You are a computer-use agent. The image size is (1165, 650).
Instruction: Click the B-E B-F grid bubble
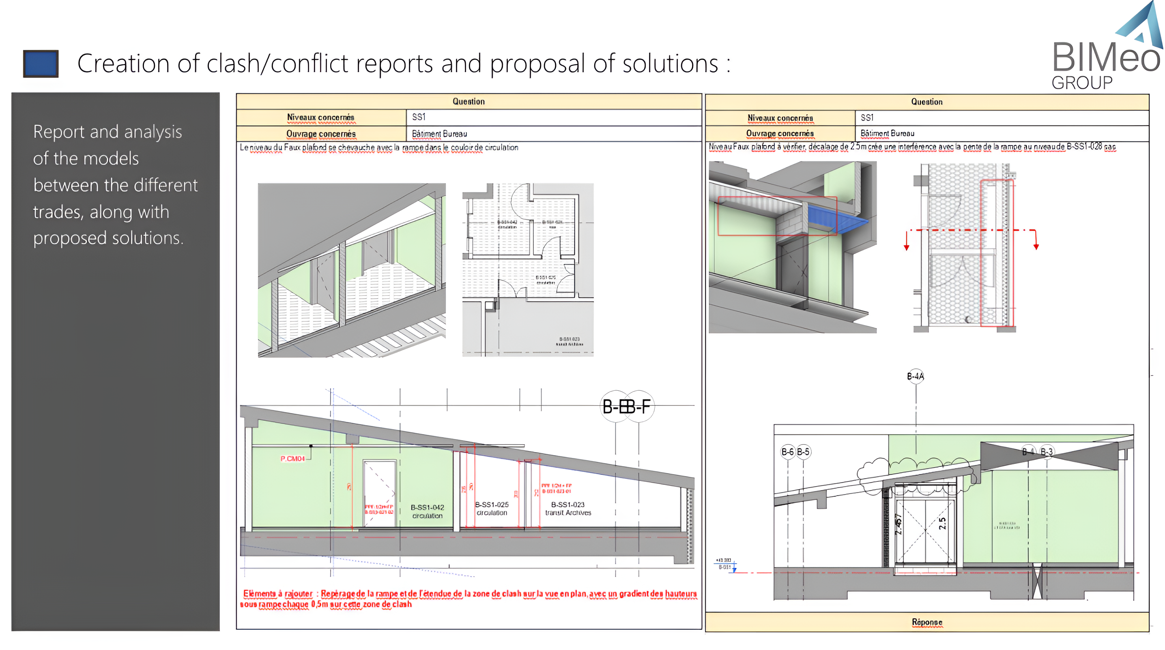pos(627,406)
